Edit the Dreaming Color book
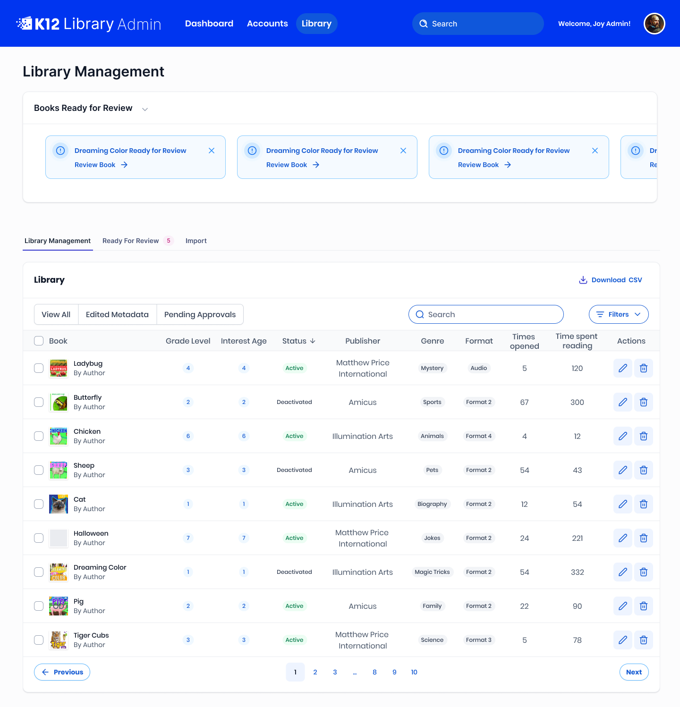The image size is (680, 707). pyautogui.click(x=623, y=572)
